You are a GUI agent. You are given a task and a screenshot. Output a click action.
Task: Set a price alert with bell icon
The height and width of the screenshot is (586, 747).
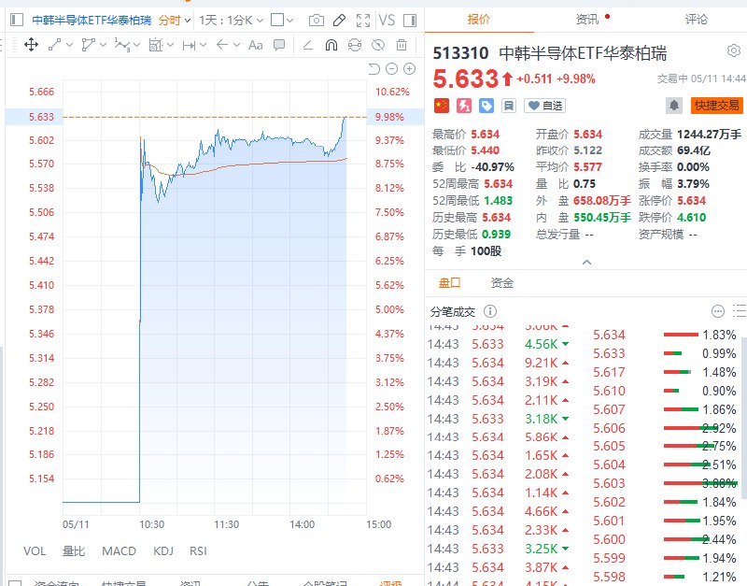pyautogui.click(x=674, y=106)
